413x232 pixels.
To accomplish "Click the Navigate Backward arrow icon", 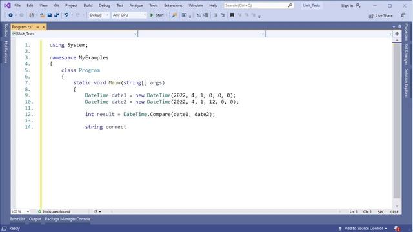I will 10,15.
